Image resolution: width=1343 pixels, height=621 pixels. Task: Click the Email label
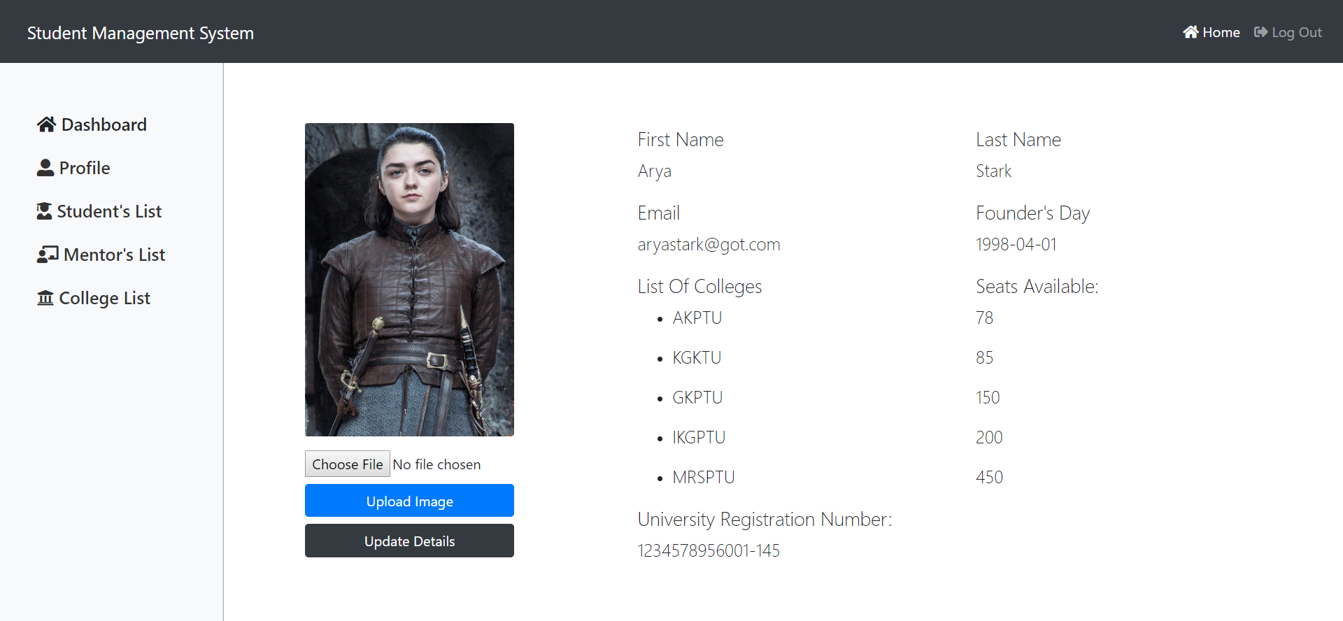[x=659, y=213]
